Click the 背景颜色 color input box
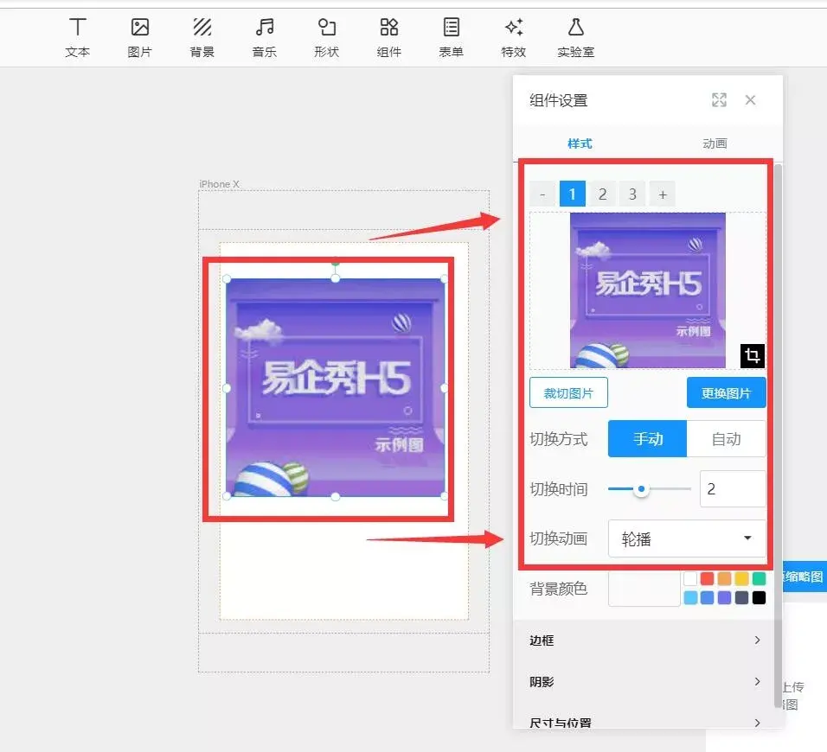Screen dimensions: 827x752 644,589
